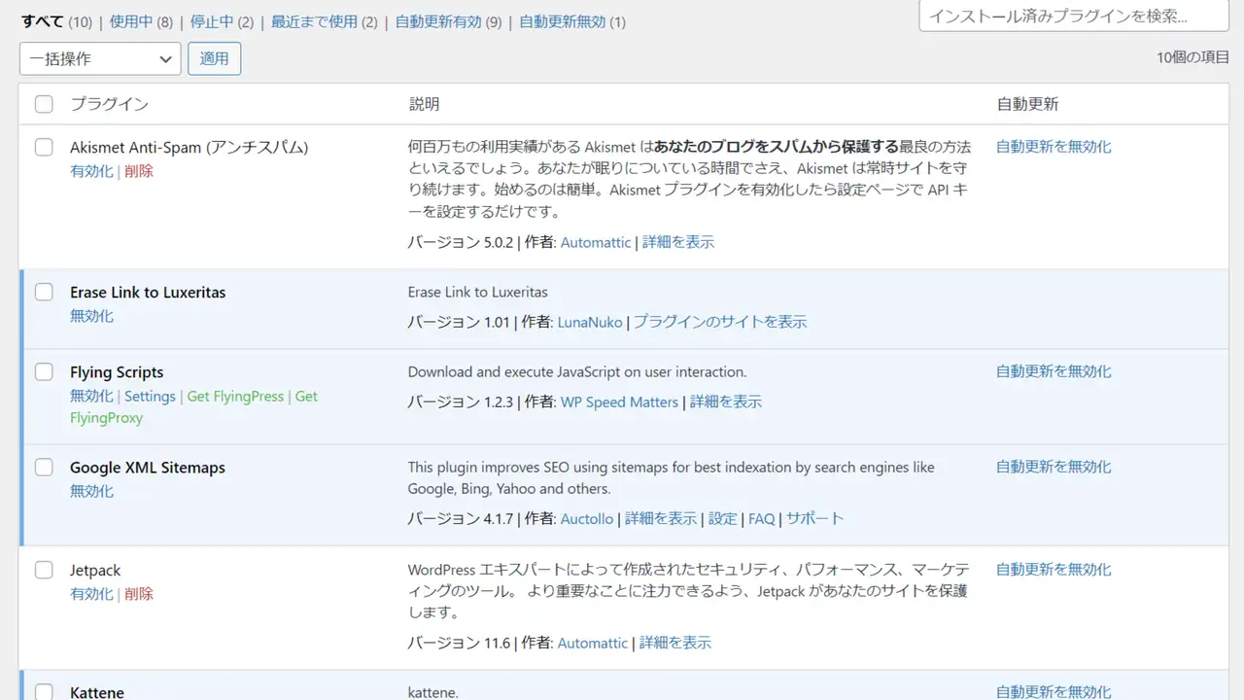1244x700 pixels.
Task: Open Flying Scripts 詳細を表示 link
Action: pos(726,402)
